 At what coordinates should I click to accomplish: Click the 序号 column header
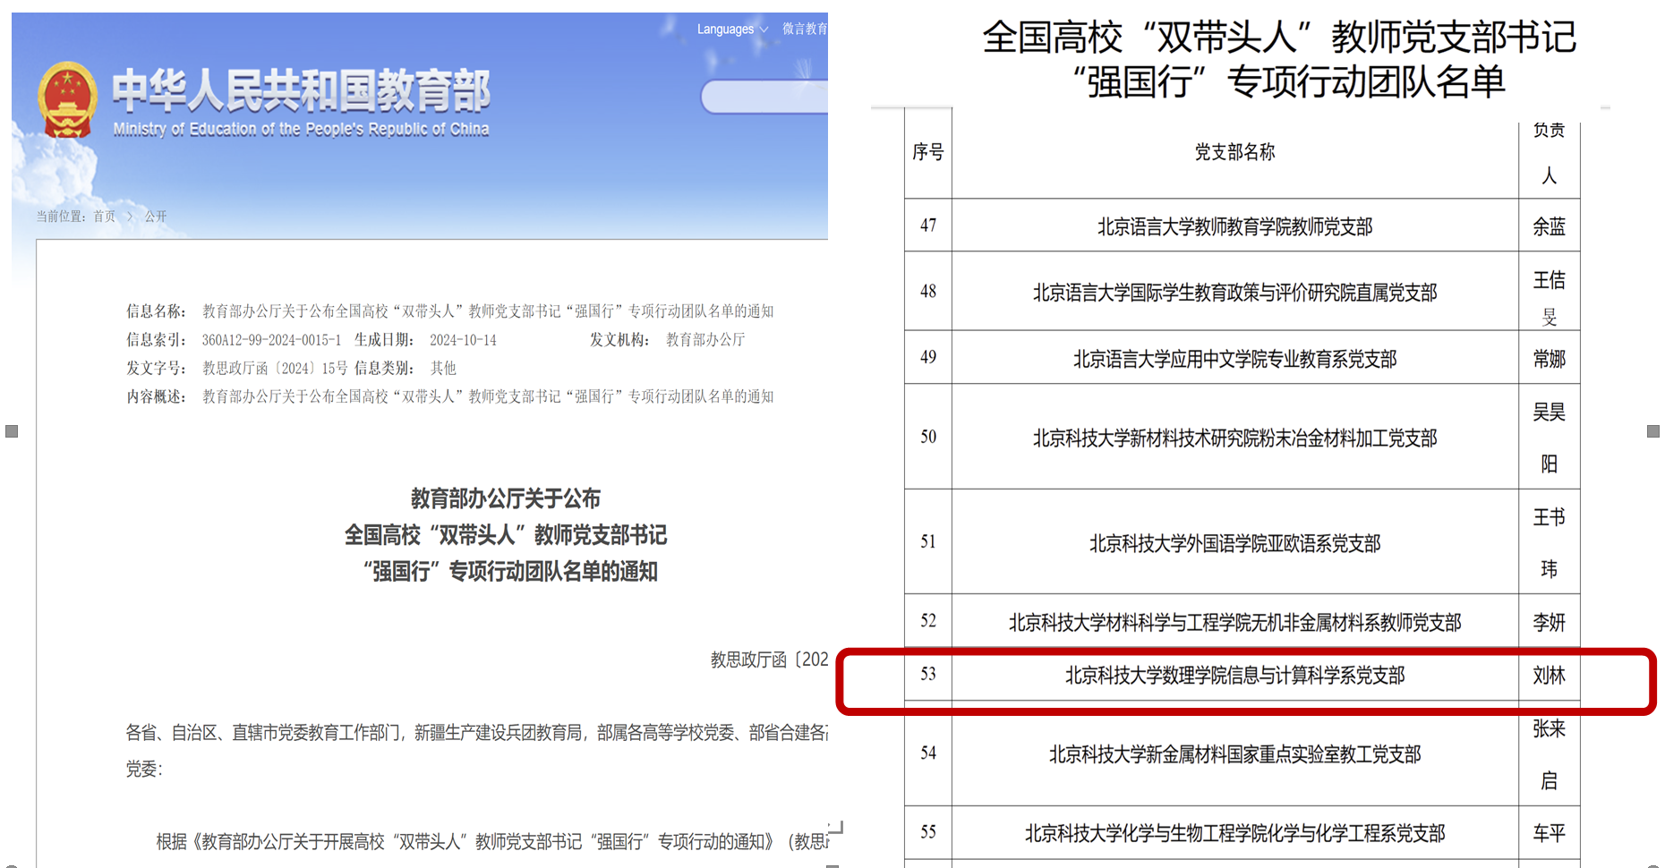pos(928,152)
